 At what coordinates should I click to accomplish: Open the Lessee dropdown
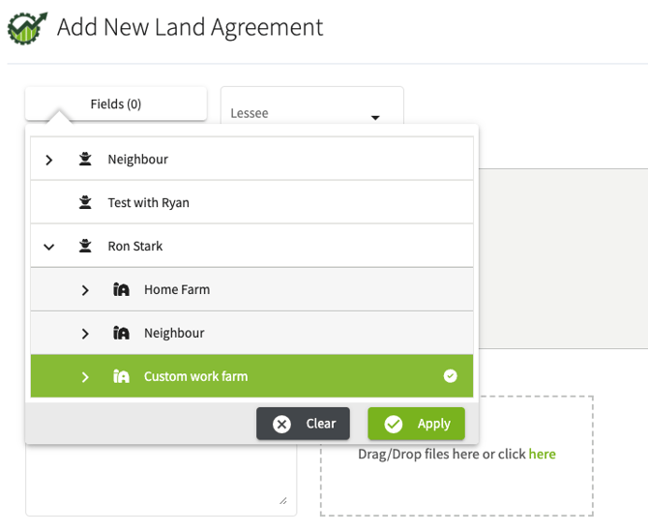[311, 113]
